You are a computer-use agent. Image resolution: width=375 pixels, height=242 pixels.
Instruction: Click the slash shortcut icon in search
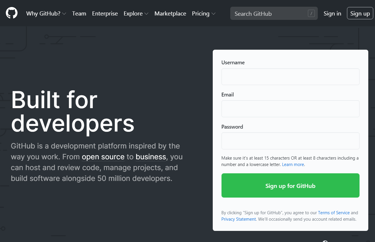pyautogui.click(x=311, y=13)
